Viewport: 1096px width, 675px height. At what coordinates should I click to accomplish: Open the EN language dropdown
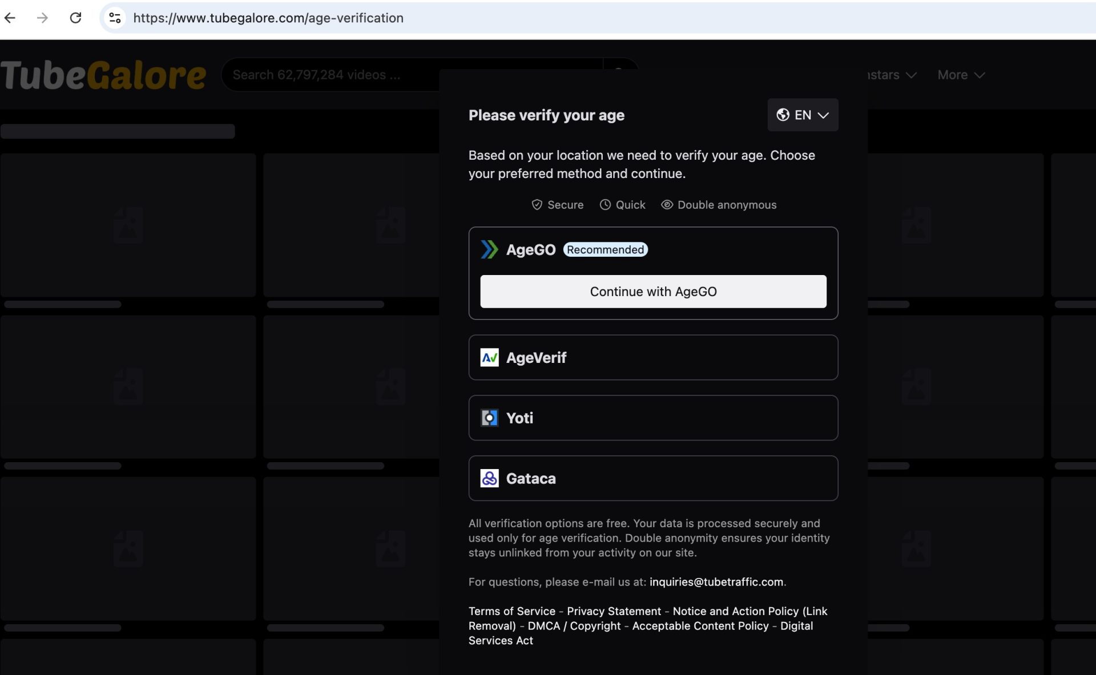coord(803,115)
